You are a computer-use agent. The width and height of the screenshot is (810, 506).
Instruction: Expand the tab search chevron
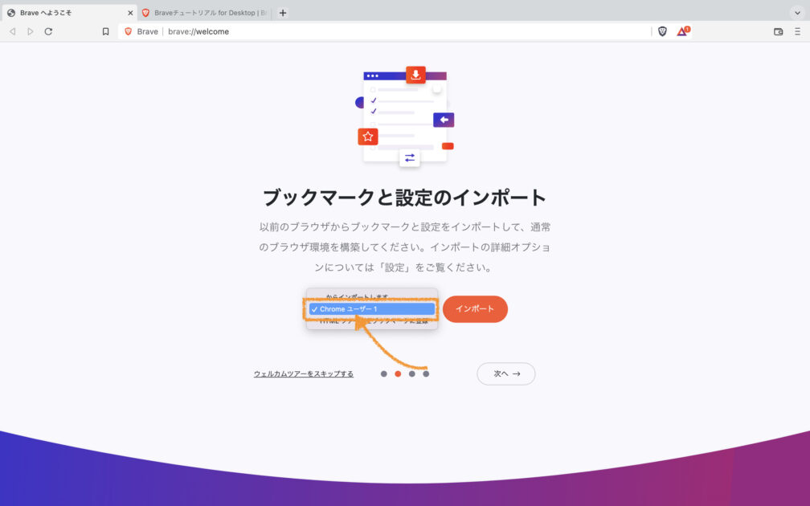coord(797,13)
